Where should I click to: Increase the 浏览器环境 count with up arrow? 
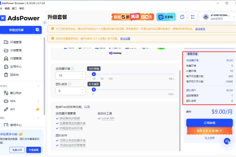point(82,74)
